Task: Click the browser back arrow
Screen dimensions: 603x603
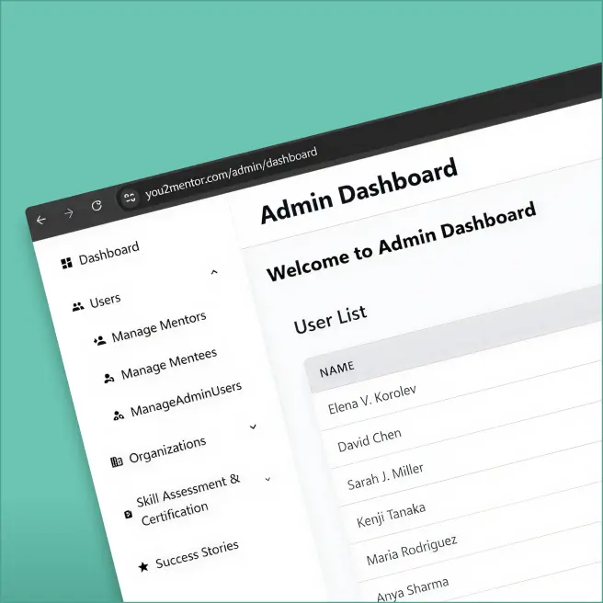Action: [41, 220]
